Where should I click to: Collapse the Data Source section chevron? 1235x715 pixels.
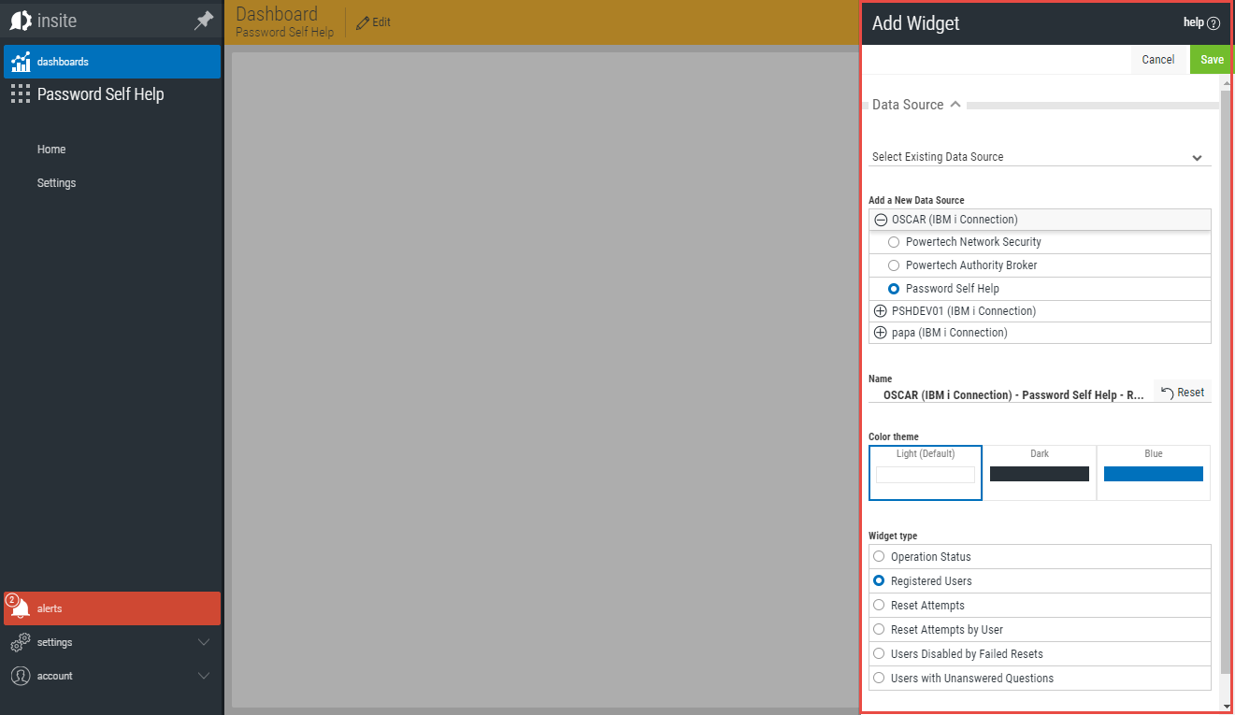955,105
